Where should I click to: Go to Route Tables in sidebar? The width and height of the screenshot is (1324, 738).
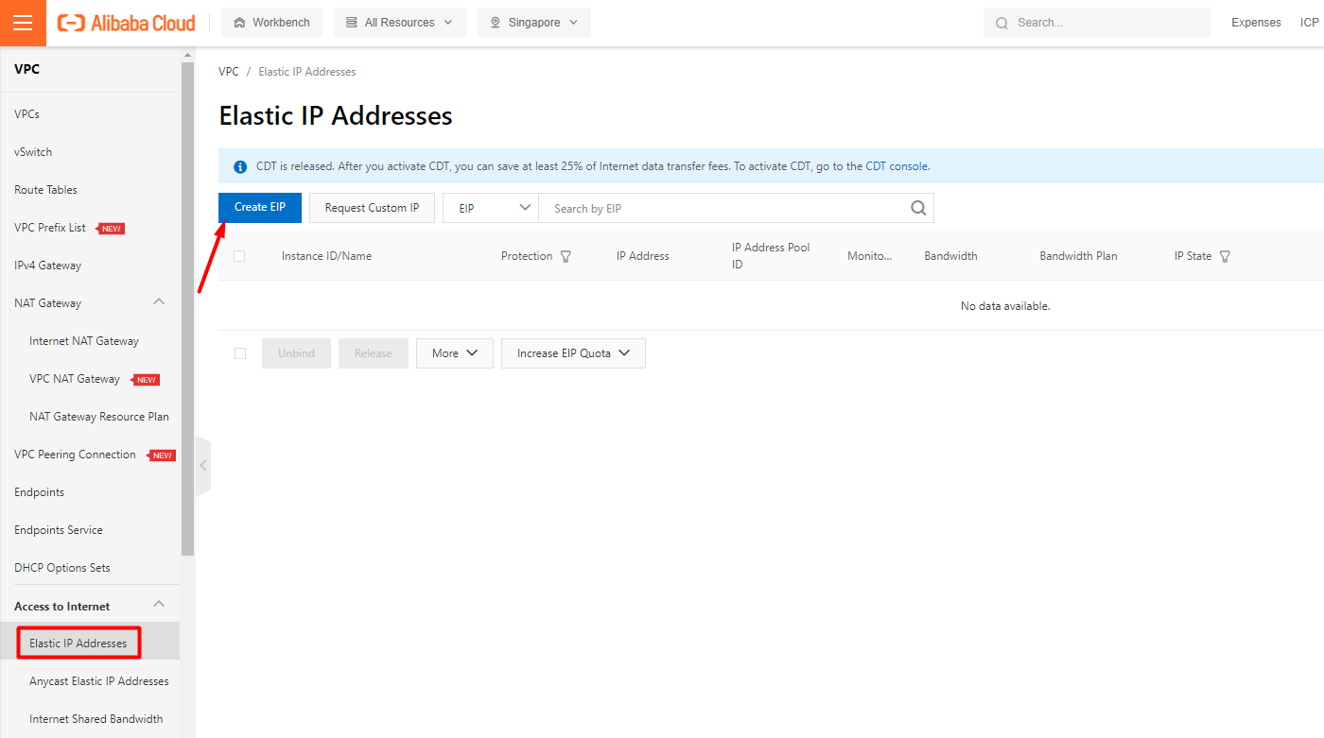tap(45, 190)
